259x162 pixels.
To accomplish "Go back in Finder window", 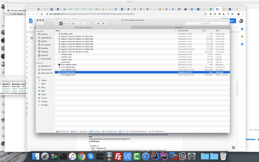I will pos(38,23).
